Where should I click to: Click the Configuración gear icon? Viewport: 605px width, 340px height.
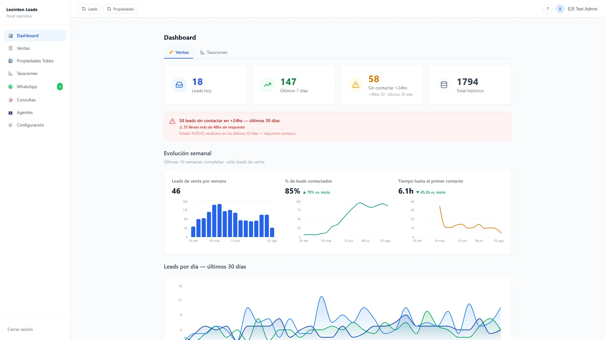(x=11, y=125)
